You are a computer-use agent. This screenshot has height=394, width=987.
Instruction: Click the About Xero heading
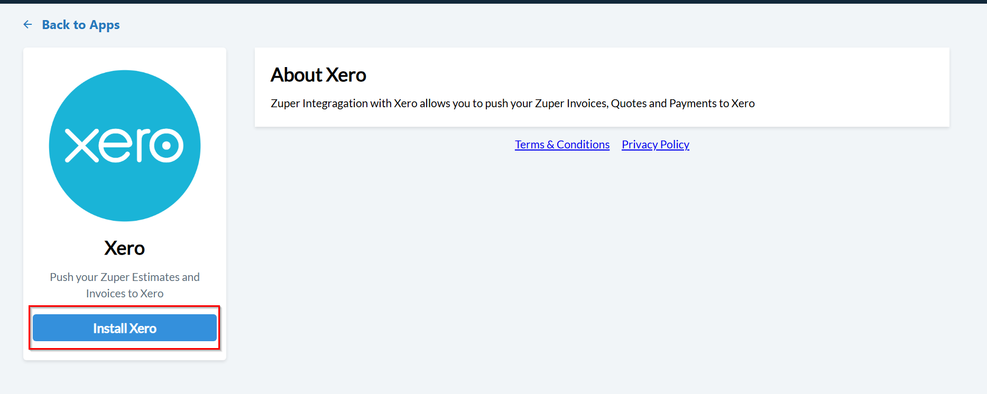coord(318,75)
